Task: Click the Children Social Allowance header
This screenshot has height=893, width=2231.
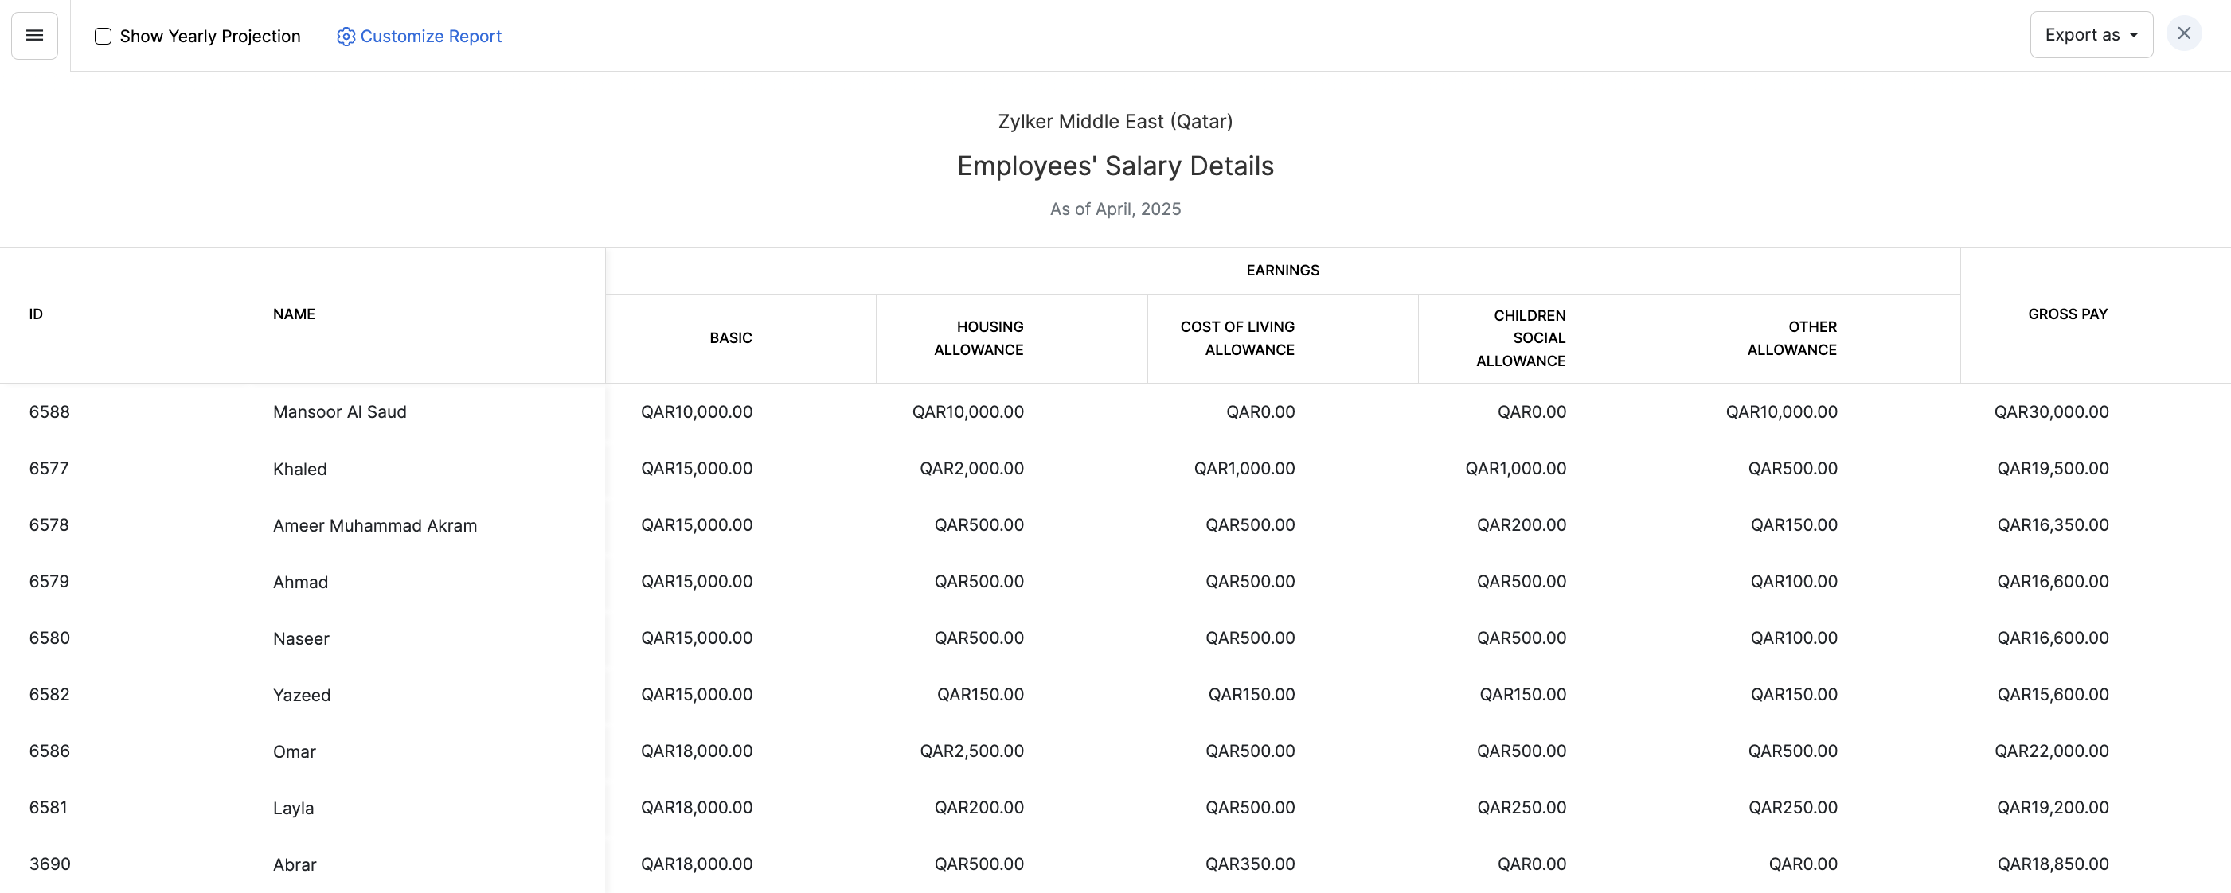Action: pos(1521,338)
